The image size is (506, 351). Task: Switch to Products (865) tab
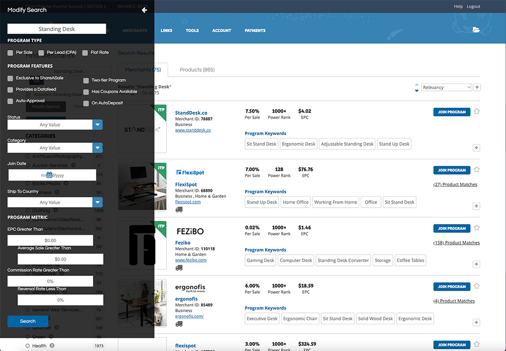[197, 69]
